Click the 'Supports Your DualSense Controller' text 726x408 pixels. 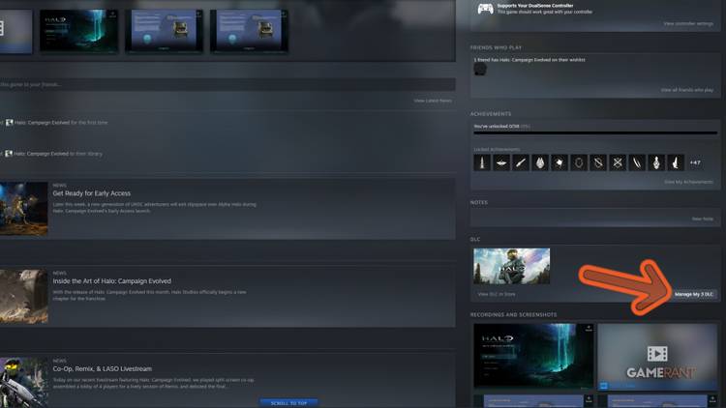click(535, 6)
